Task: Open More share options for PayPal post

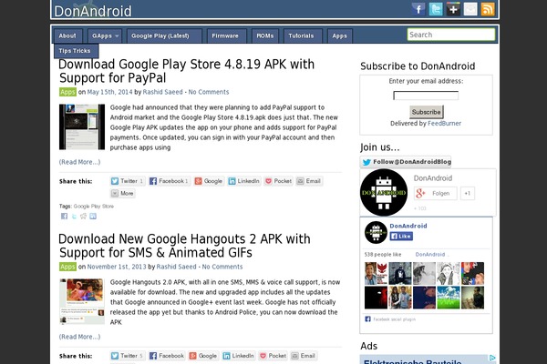Action: coord(122,193)
